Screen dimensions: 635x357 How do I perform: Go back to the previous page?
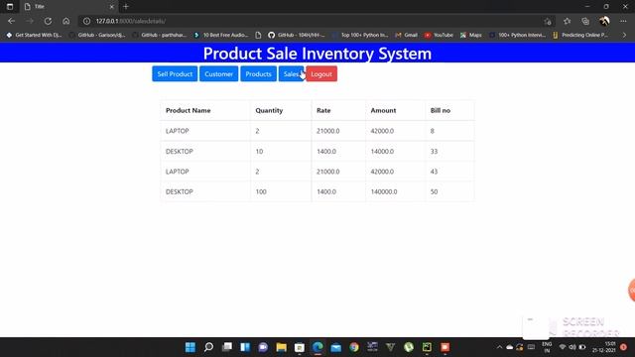(x=11, y=21)
